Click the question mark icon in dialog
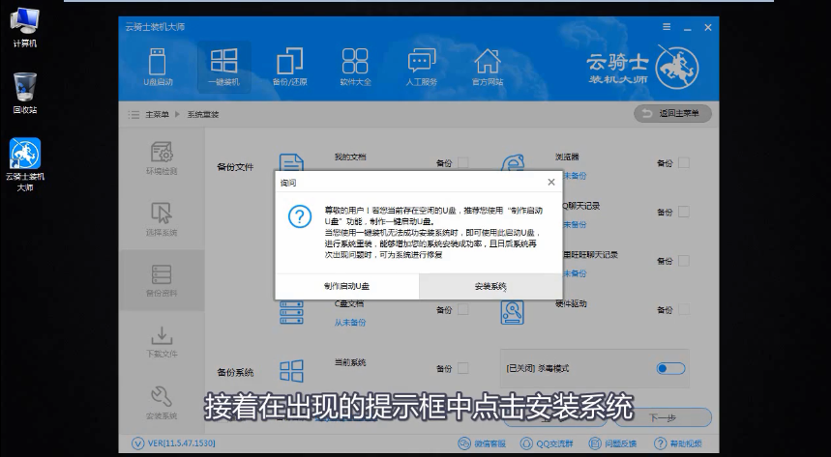Image resolution: width=831 pixels, height=457 pixels. click(300, 216)
